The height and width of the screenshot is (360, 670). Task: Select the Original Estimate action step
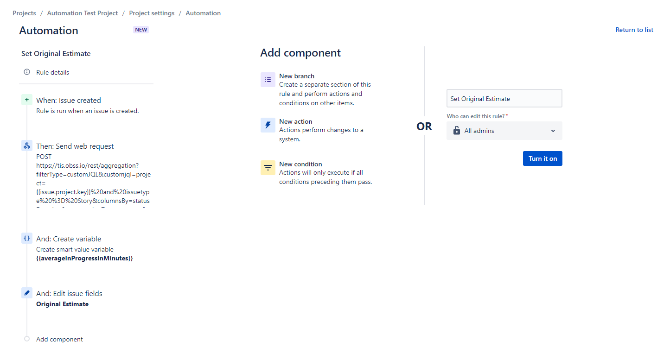pyautogui.click(x=62, y=304)
